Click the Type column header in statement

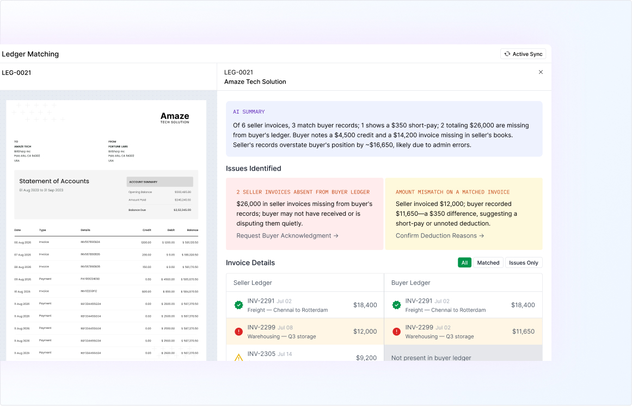click(42, 230)
